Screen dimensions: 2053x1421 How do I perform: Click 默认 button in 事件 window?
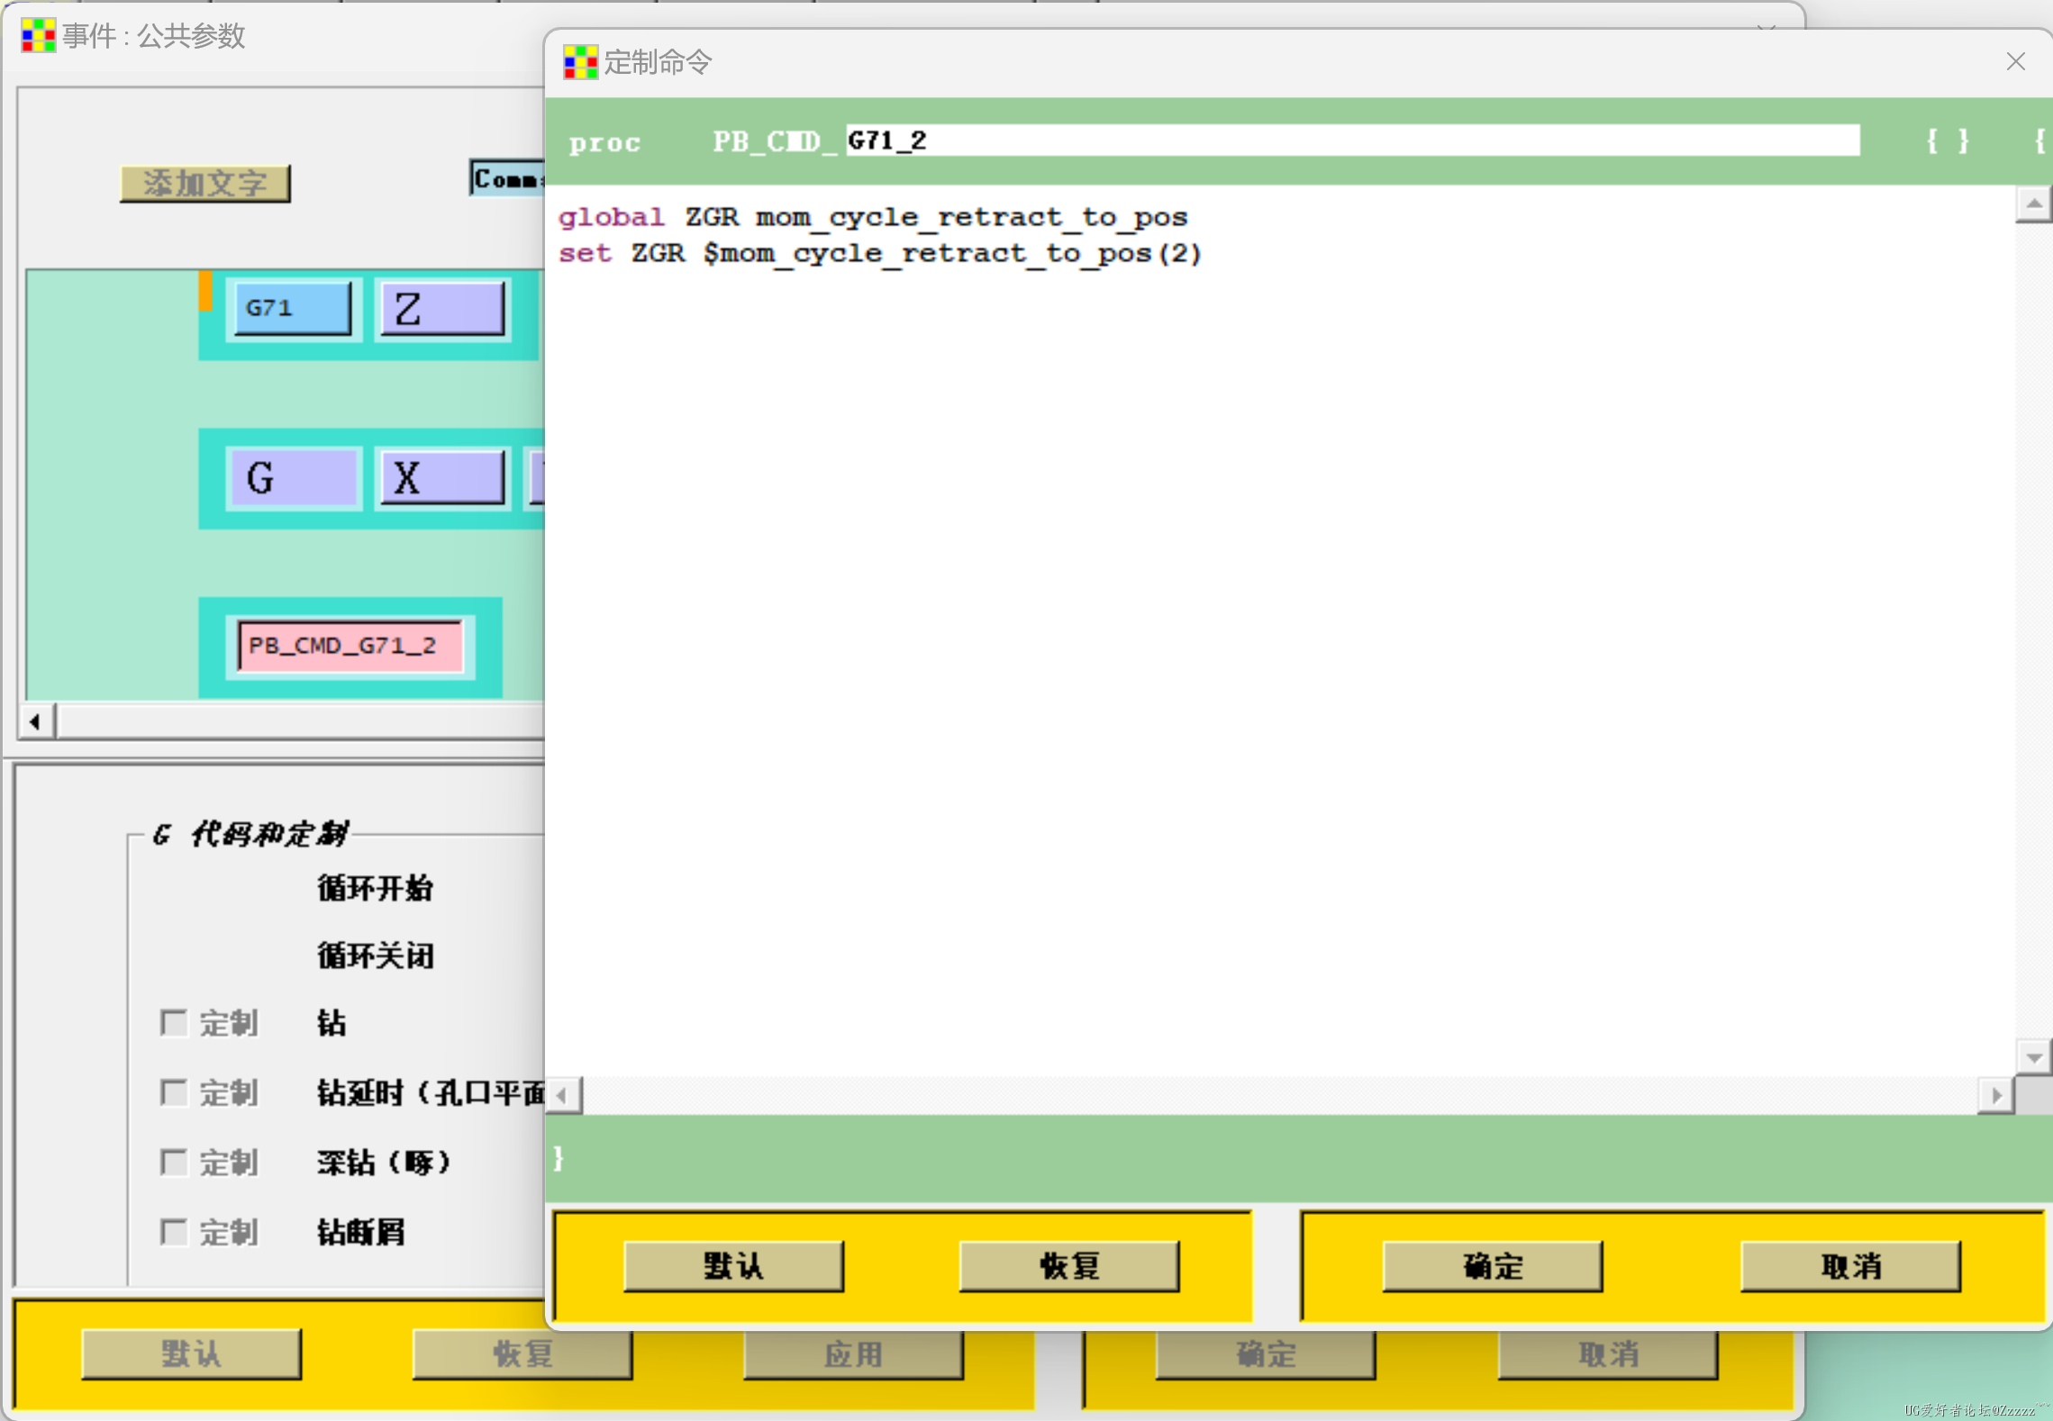click(x=191, y=1353)
